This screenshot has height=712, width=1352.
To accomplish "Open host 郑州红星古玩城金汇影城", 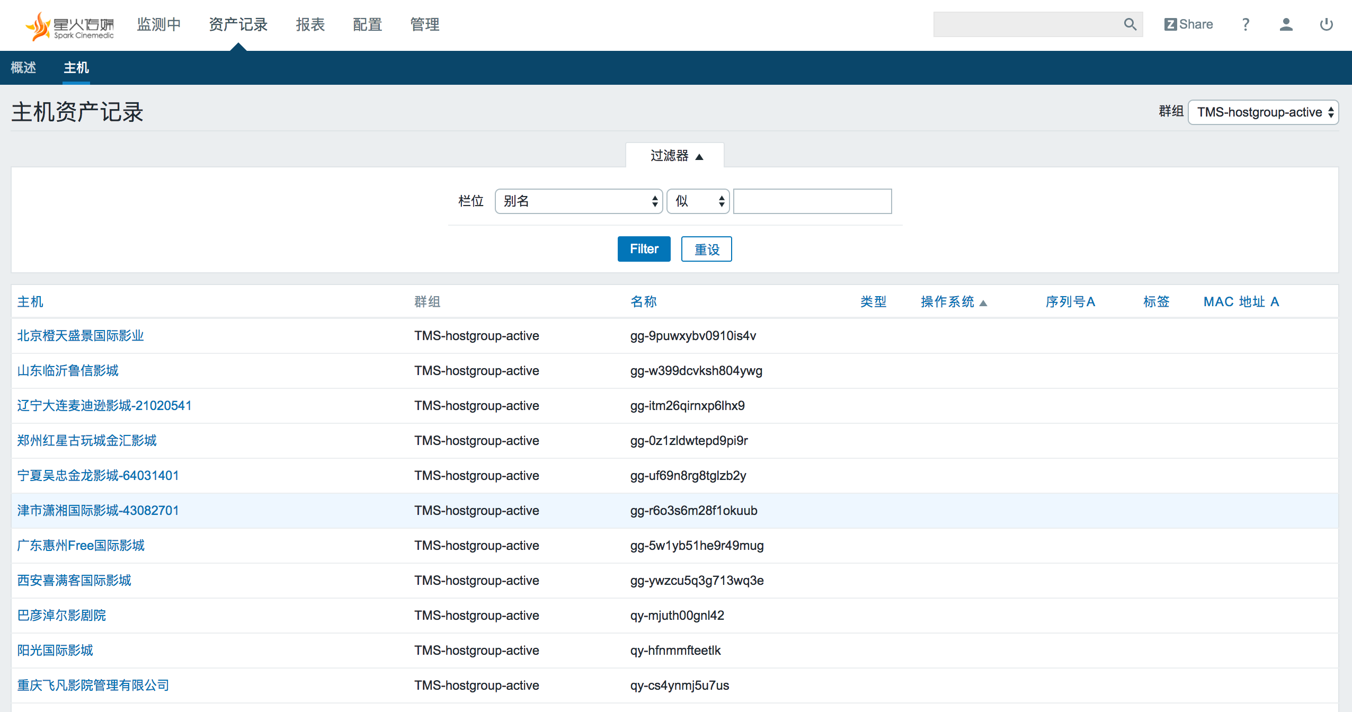I will pos(87,441).
